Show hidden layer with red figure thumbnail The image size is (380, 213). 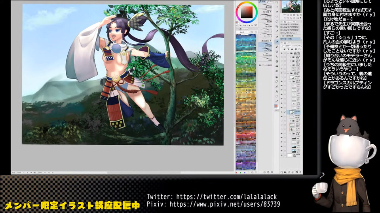[281, 129]
